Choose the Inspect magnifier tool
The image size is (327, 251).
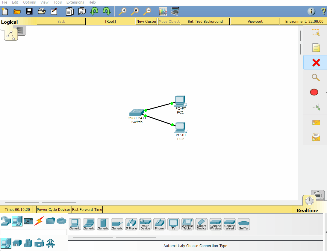pyautogui.click(x=316, y=77)
